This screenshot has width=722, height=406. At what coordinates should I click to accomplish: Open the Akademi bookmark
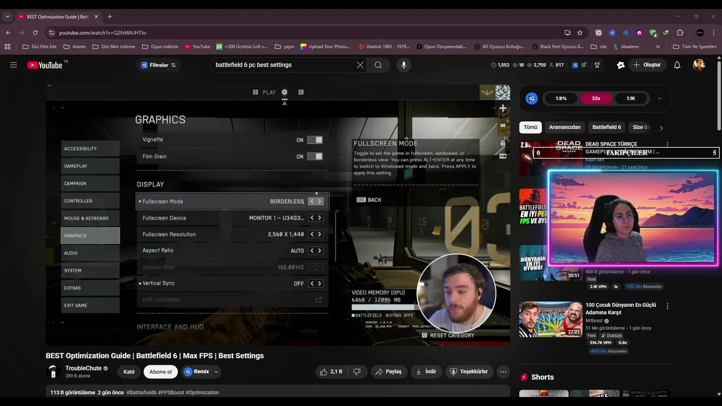[x=626, y=47]
